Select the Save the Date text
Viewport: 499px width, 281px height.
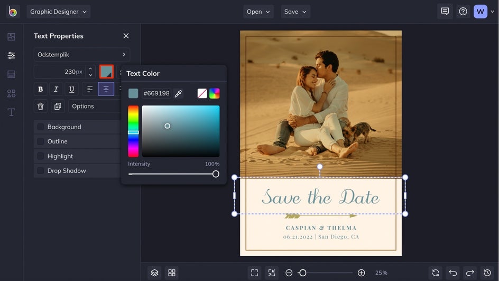pos(320,197)
